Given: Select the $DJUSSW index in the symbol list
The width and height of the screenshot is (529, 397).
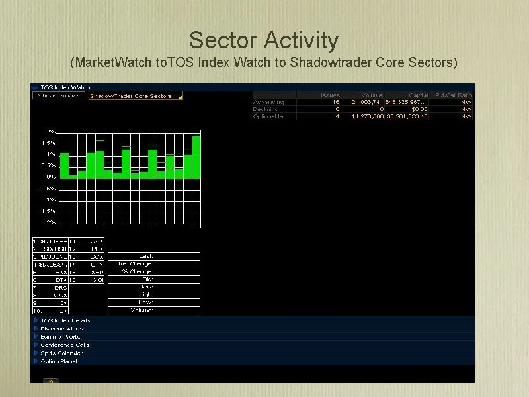Looking at the screenshot, I should click(x=51, y=264).
